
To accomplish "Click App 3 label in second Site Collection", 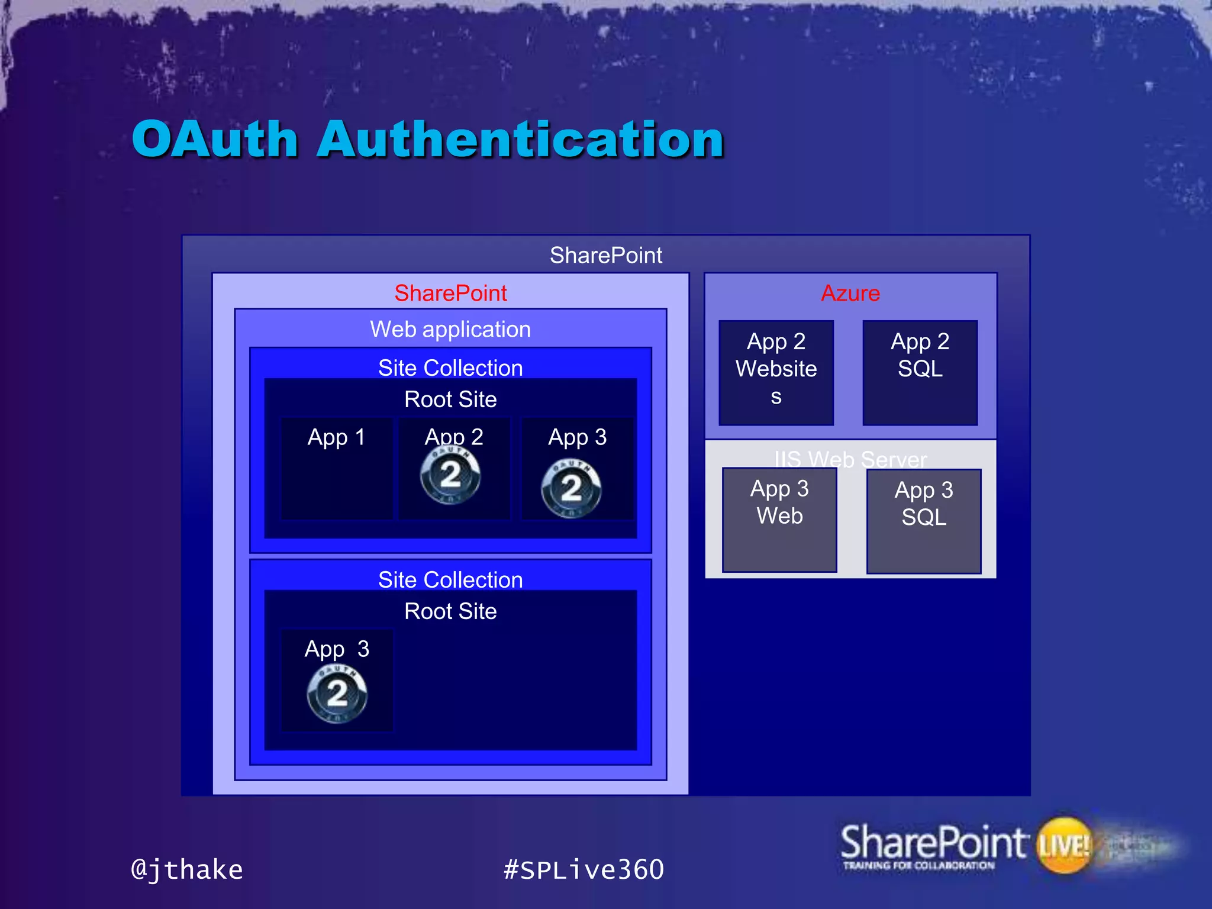I will [337, 649].
